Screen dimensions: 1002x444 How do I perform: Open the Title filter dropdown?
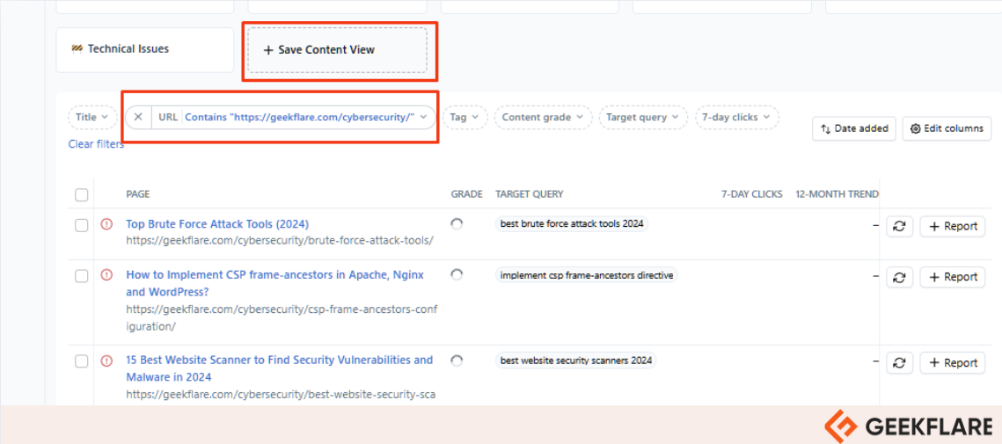(92, 117)
